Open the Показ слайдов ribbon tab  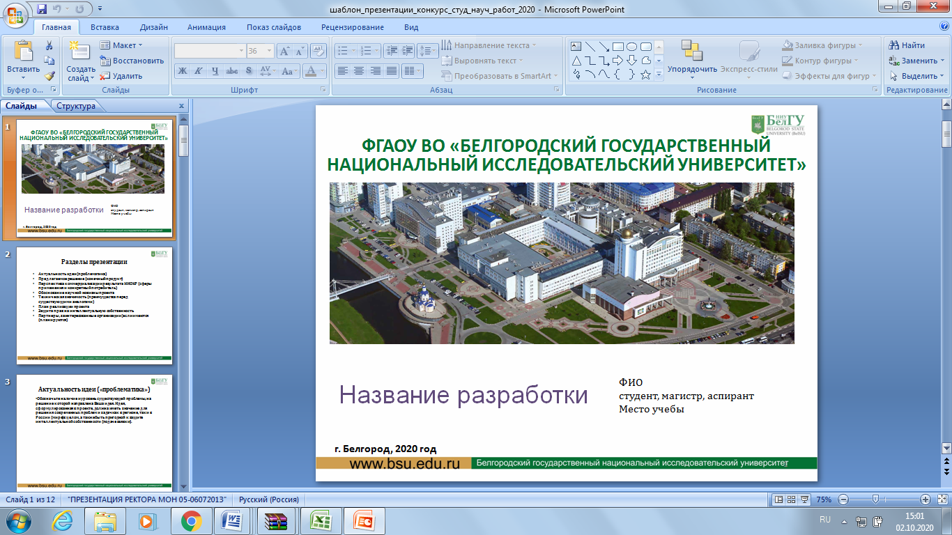tap(273, 27)
